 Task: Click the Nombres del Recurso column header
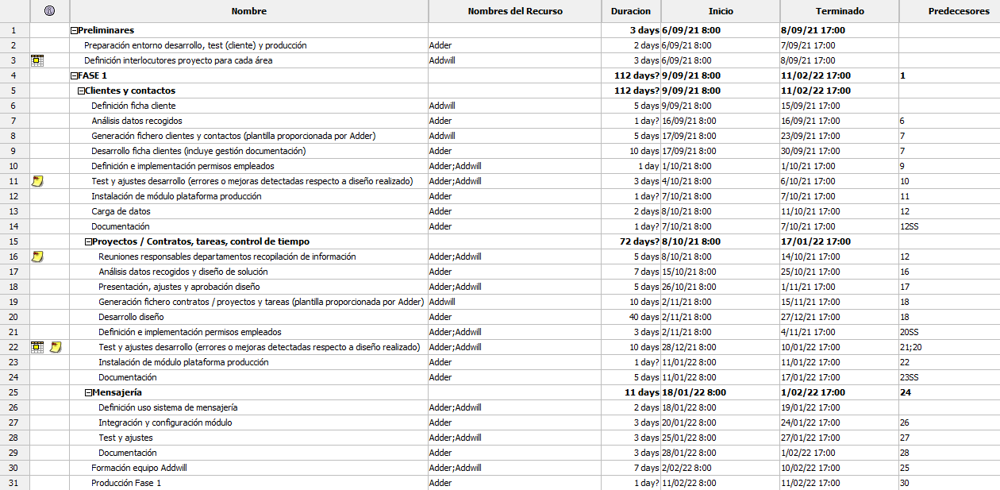click(514, 11)
